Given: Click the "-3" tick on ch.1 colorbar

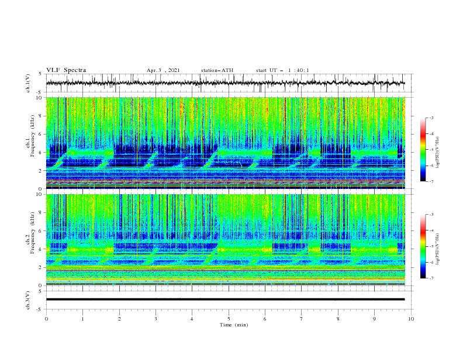Looking at the screenshot, I should pos(431,118).
